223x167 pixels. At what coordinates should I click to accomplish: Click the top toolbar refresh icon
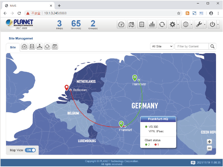[x=162, y=24]
